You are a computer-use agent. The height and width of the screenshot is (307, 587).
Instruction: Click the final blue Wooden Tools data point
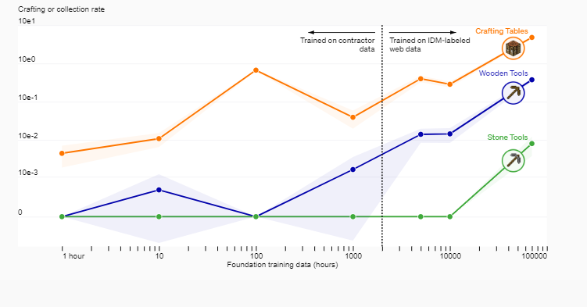[532, 80]
